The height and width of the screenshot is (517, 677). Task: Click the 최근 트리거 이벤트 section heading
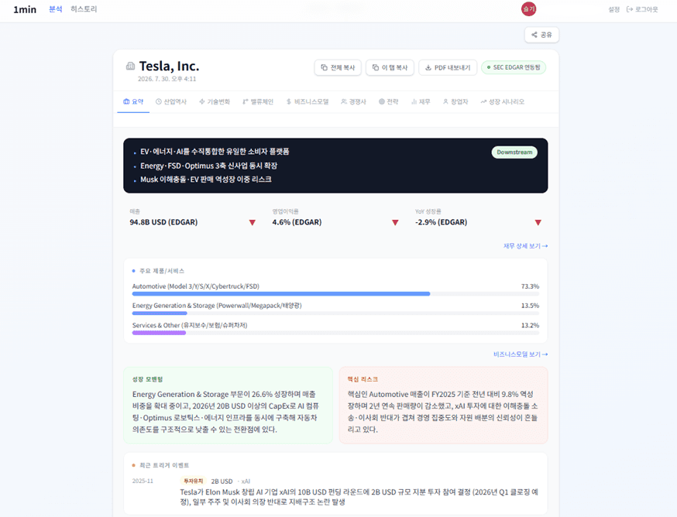[164, 465]
